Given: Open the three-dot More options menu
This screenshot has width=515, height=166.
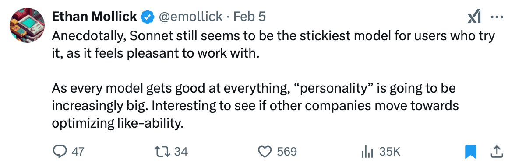Looking at the screenshot, I should tap(497, 17).
